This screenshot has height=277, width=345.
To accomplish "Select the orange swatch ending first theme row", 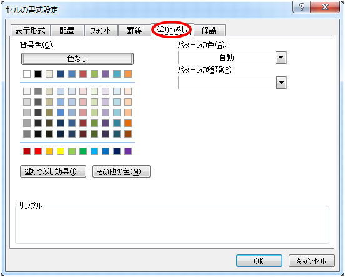I will pos(128,74).
